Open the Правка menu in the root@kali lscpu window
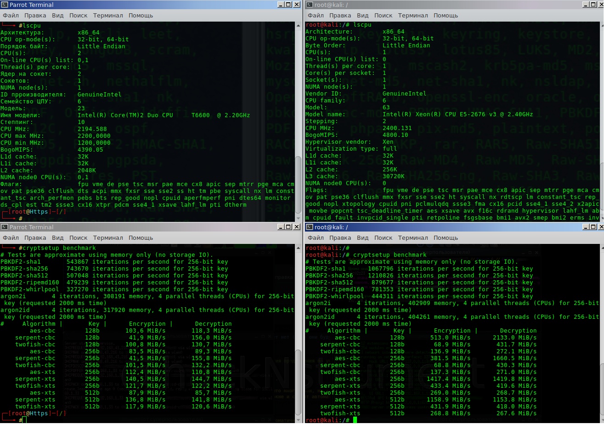604x424 pixels. click(x=340, y=16)
